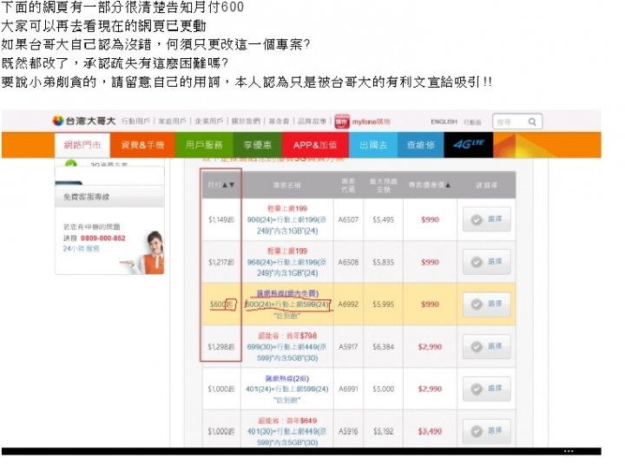Click 企業用戶 in top navigation
The image size is (625, 464).
pyautogui.click(x=209, y=121)
